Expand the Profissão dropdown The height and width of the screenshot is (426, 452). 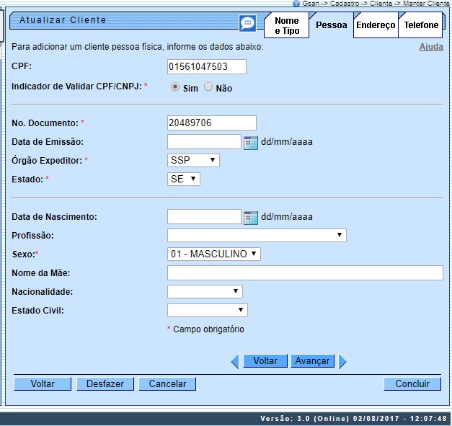point(257,236)
